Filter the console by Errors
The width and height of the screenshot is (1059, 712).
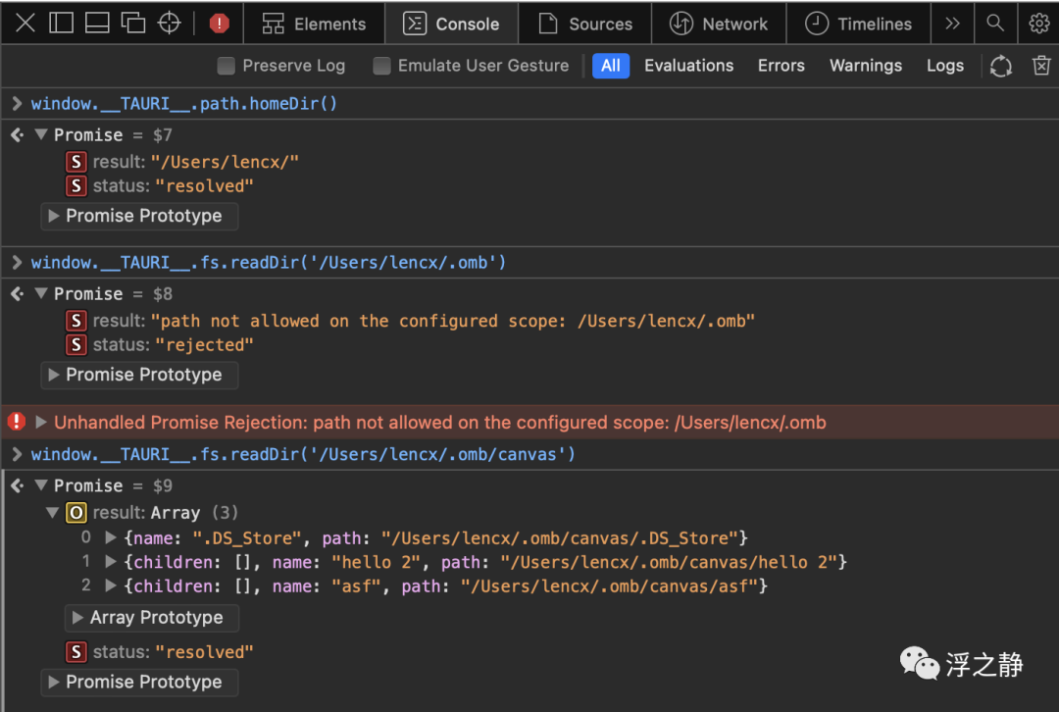pos(781,66)
